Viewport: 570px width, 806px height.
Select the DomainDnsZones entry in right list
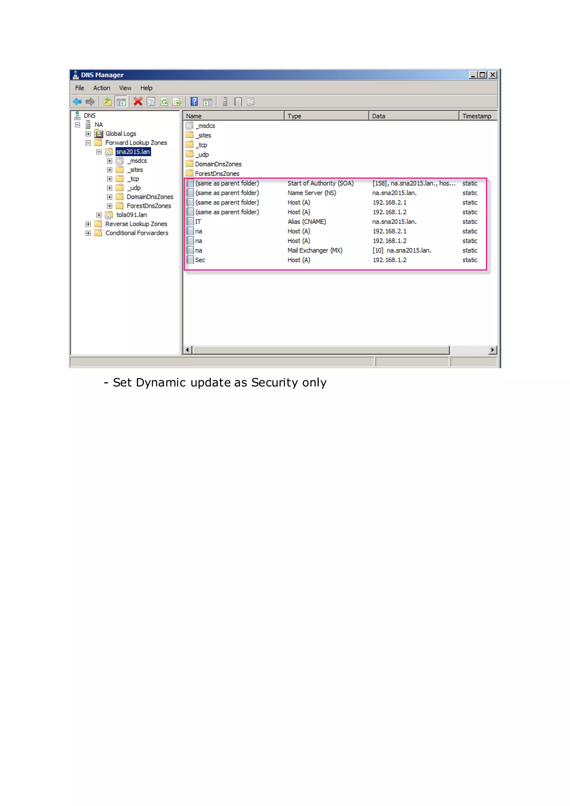click(218, 164)
